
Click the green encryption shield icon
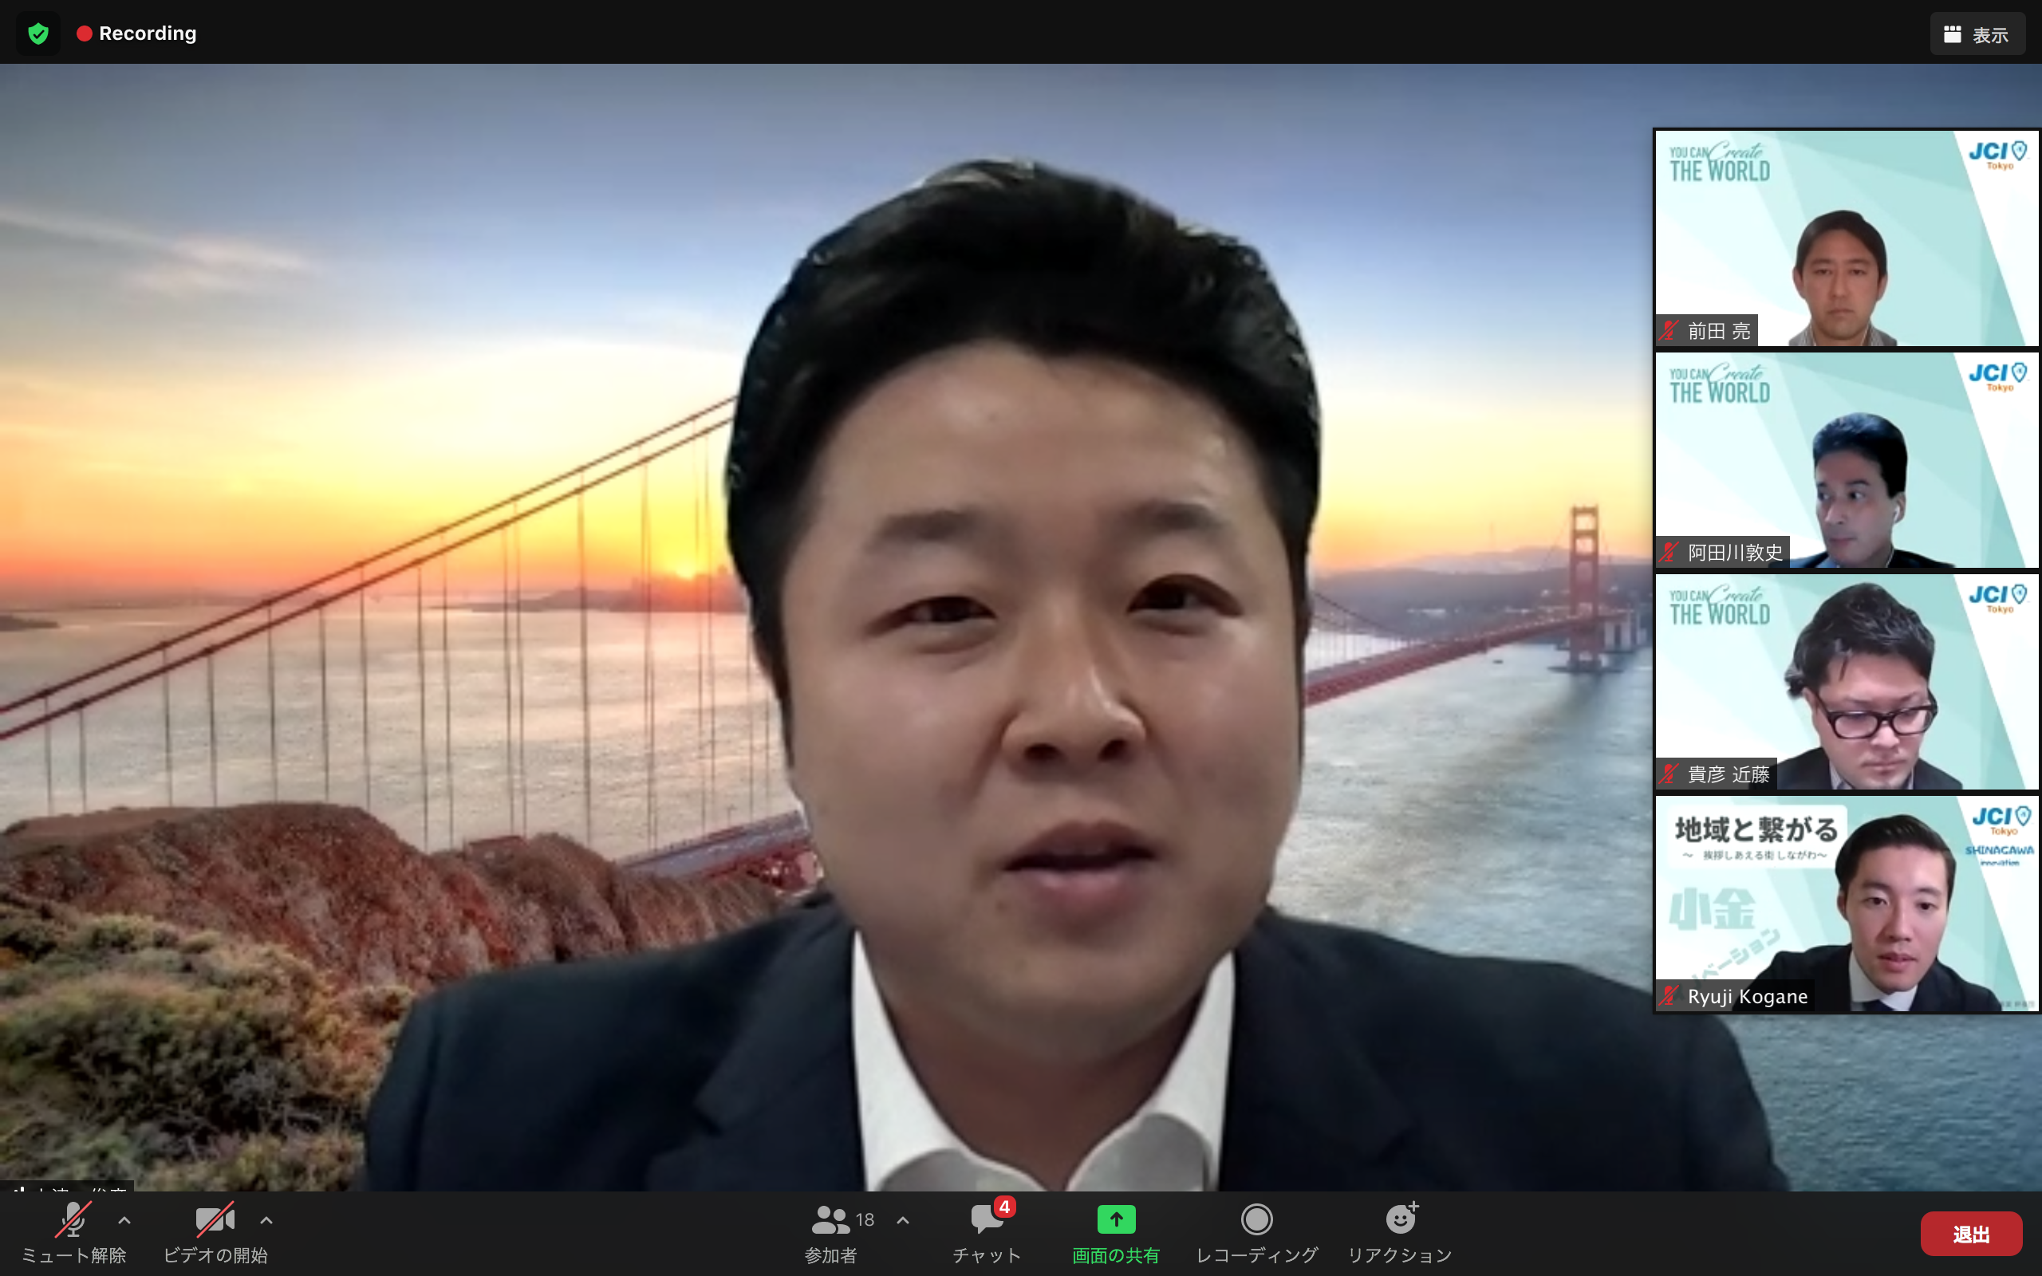pos(38,33)
